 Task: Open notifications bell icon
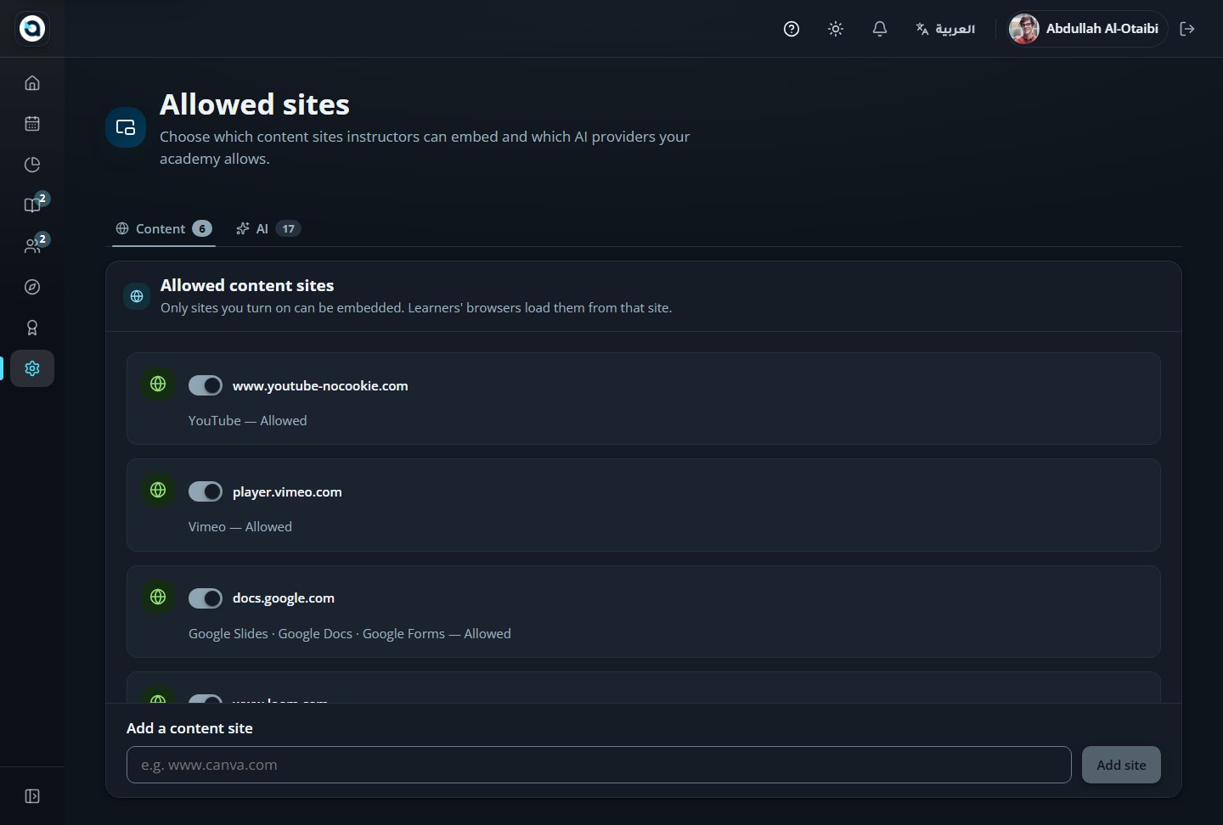click(880, 29)
